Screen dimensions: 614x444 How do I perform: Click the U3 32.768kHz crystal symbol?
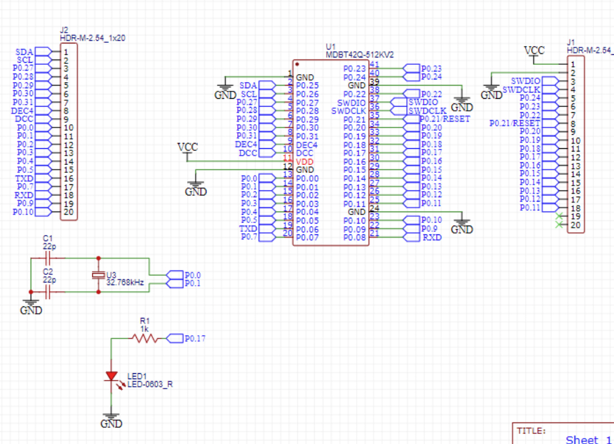(x=99, y=275)
